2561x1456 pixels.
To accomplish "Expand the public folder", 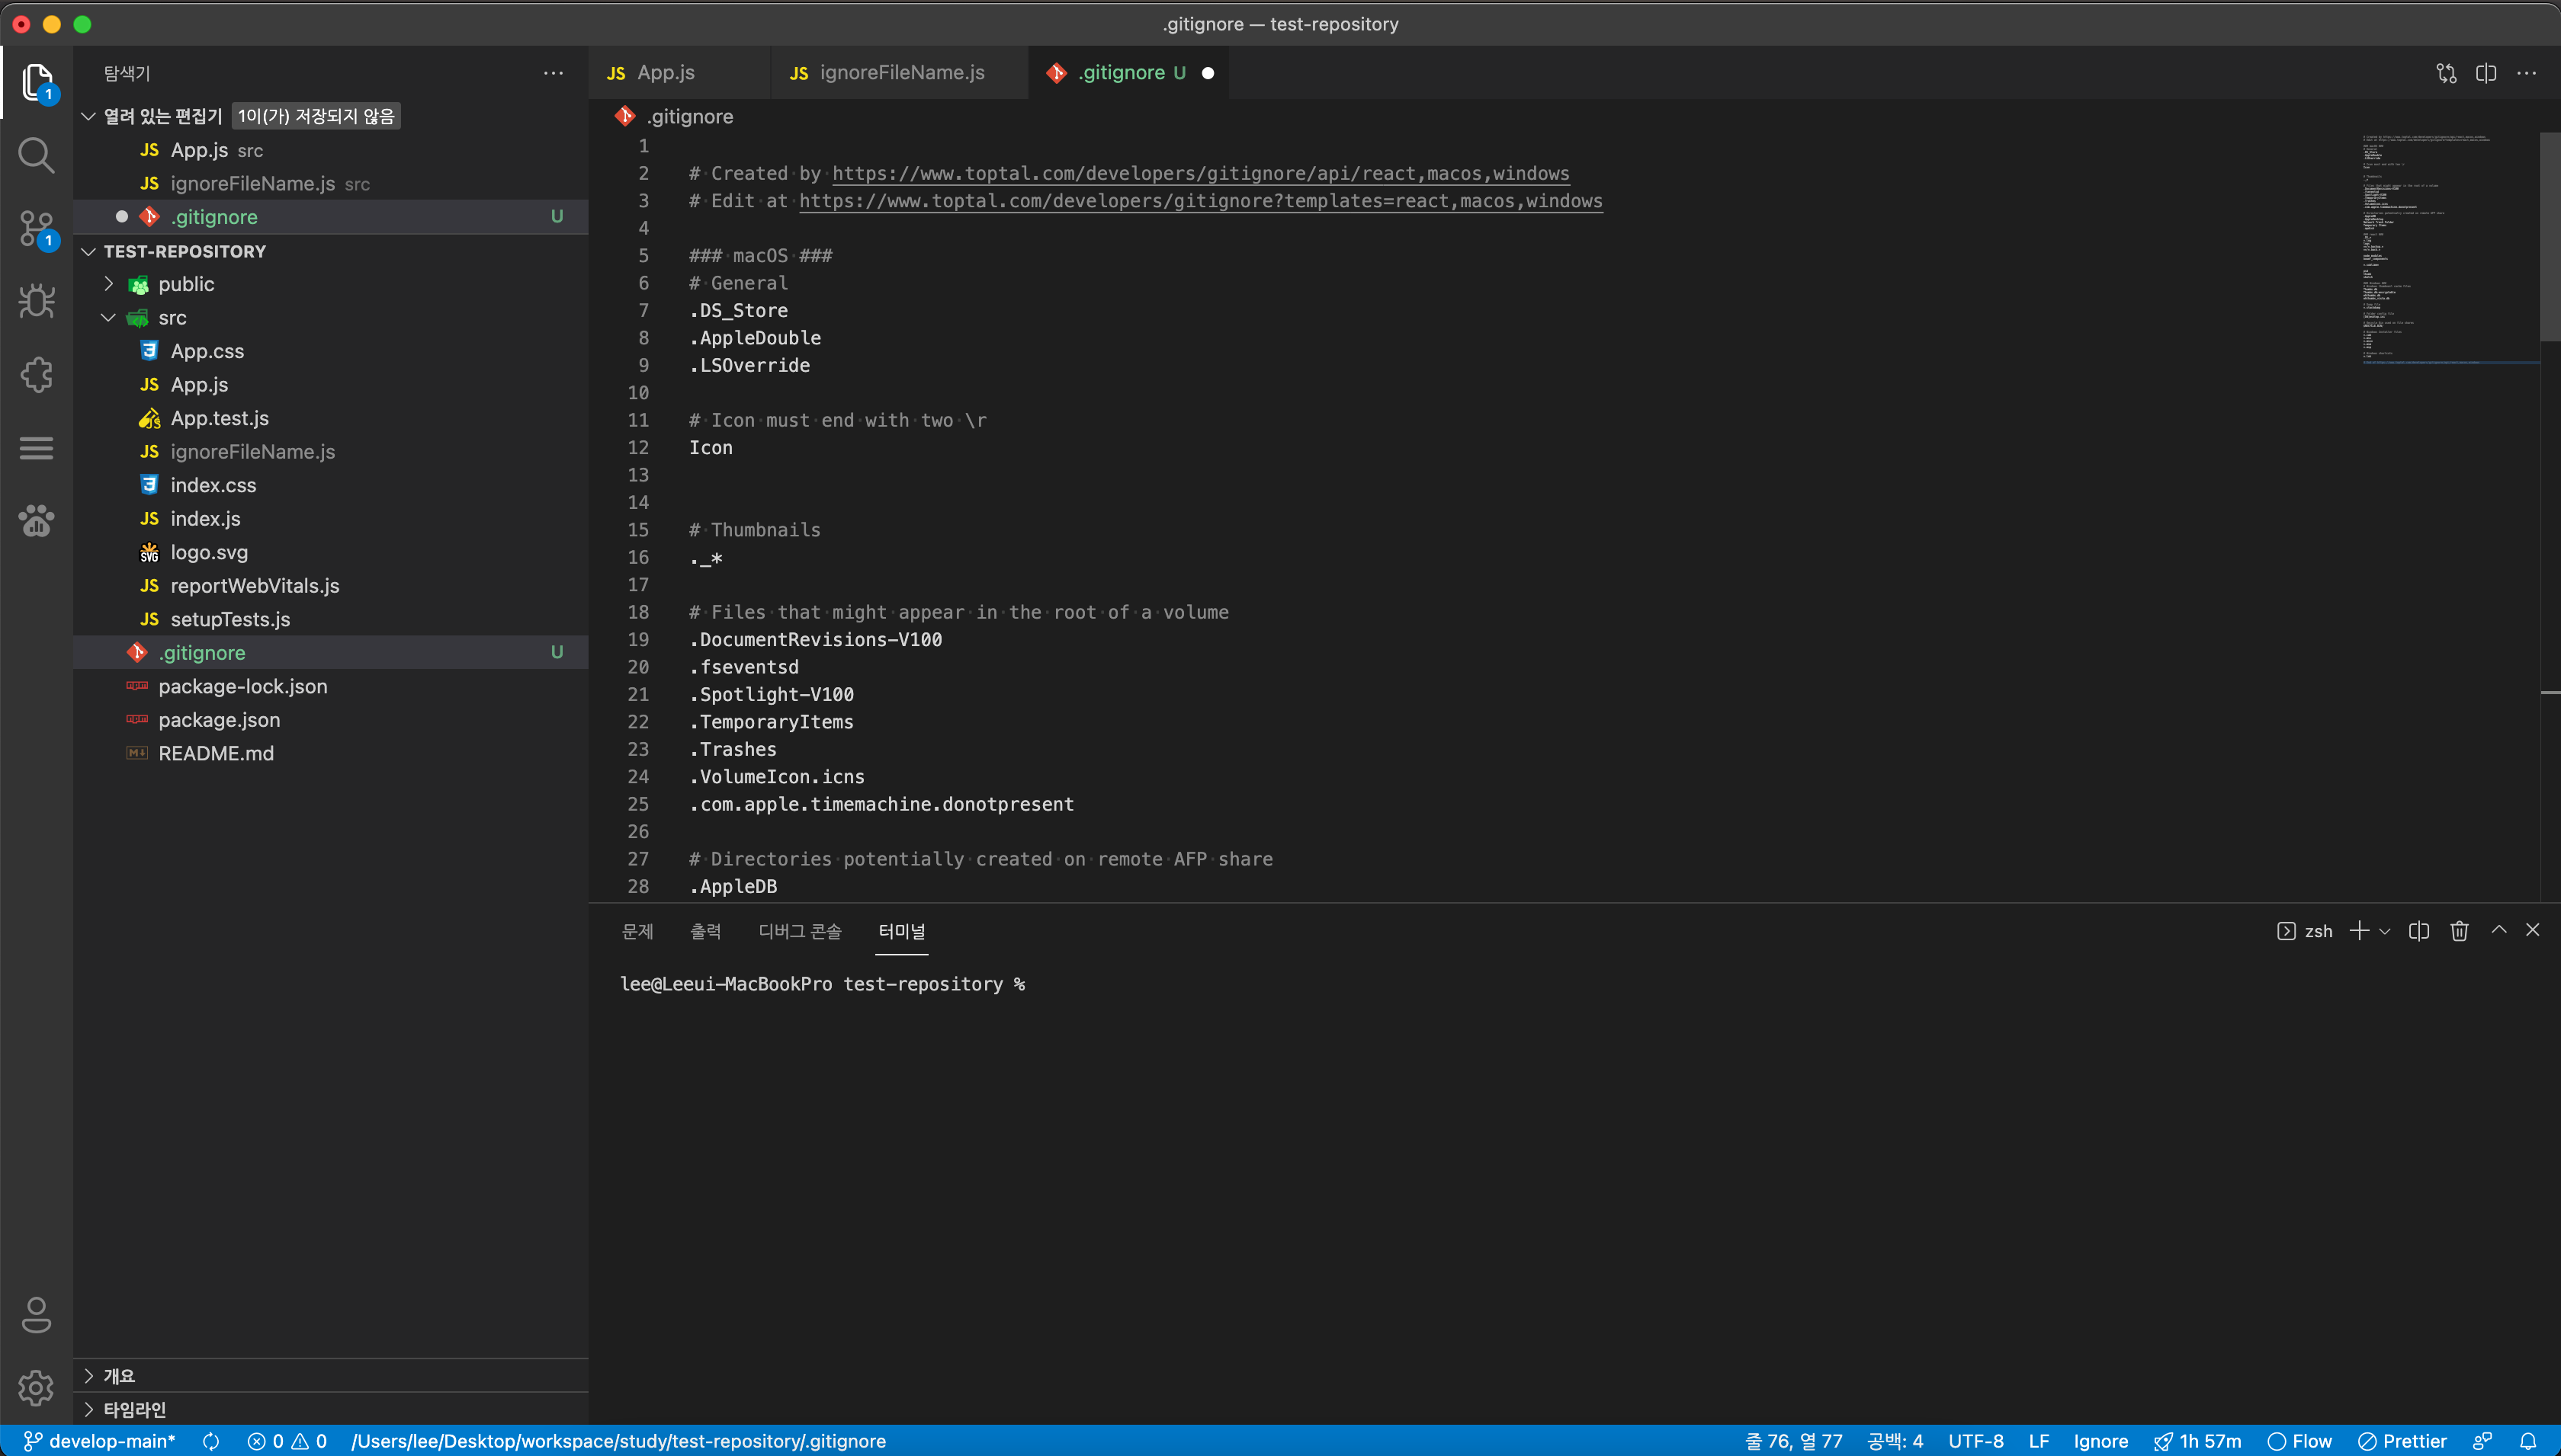I will [186, 284].
